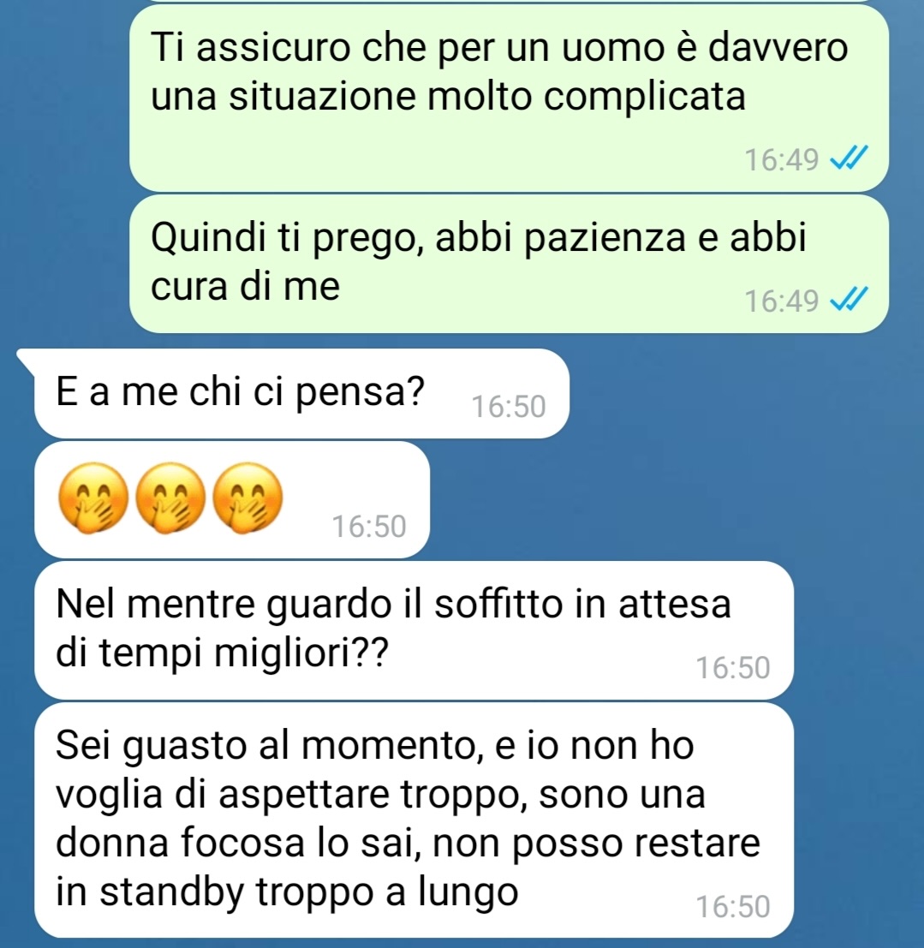
Task: Tap the second hand-over-mouth emoji
Action: [170, 498]
